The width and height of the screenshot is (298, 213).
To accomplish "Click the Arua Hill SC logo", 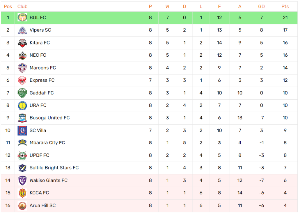I will coord(22,206).
